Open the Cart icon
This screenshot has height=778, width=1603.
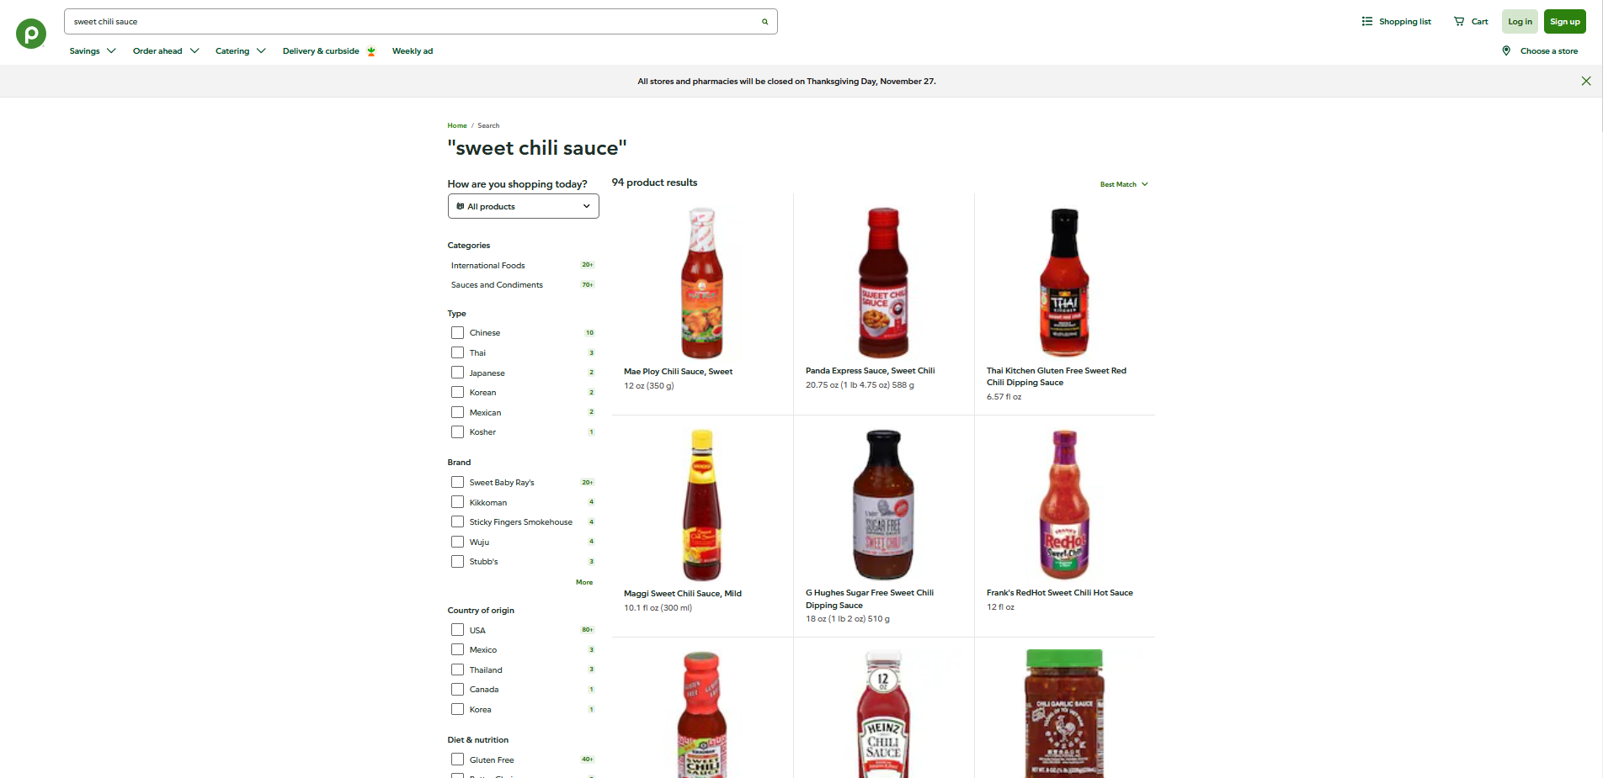coord(1459,22)
